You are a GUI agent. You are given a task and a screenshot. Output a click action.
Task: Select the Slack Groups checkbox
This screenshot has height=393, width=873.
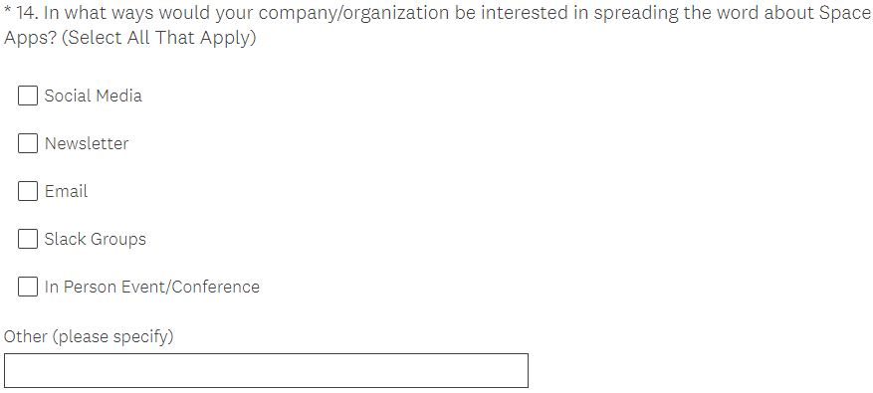27,240
